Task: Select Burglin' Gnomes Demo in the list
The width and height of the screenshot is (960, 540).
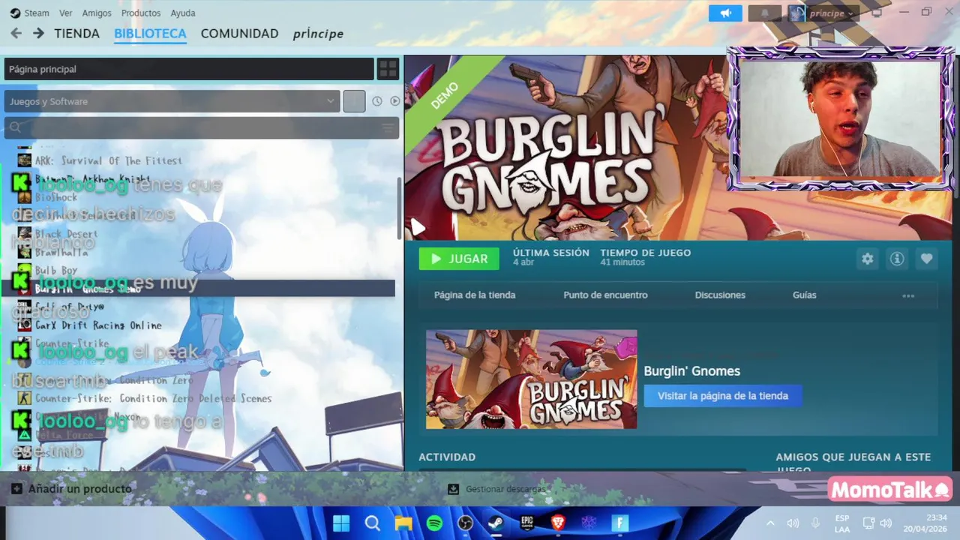Action: coord(198,289)
